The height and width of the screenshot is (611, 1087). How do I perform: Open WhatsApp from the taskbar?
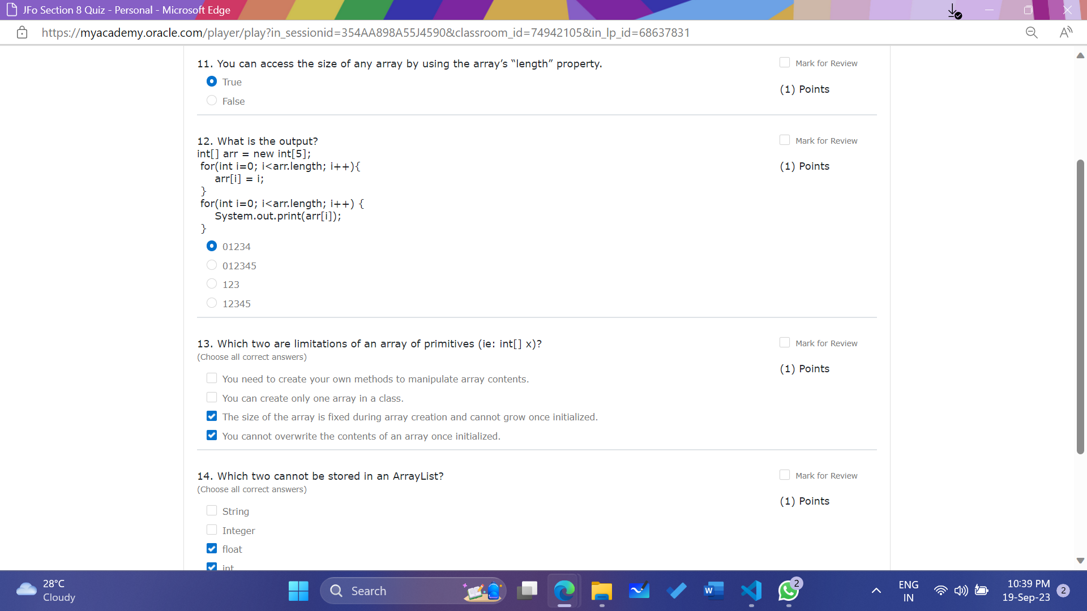(789, 591)
